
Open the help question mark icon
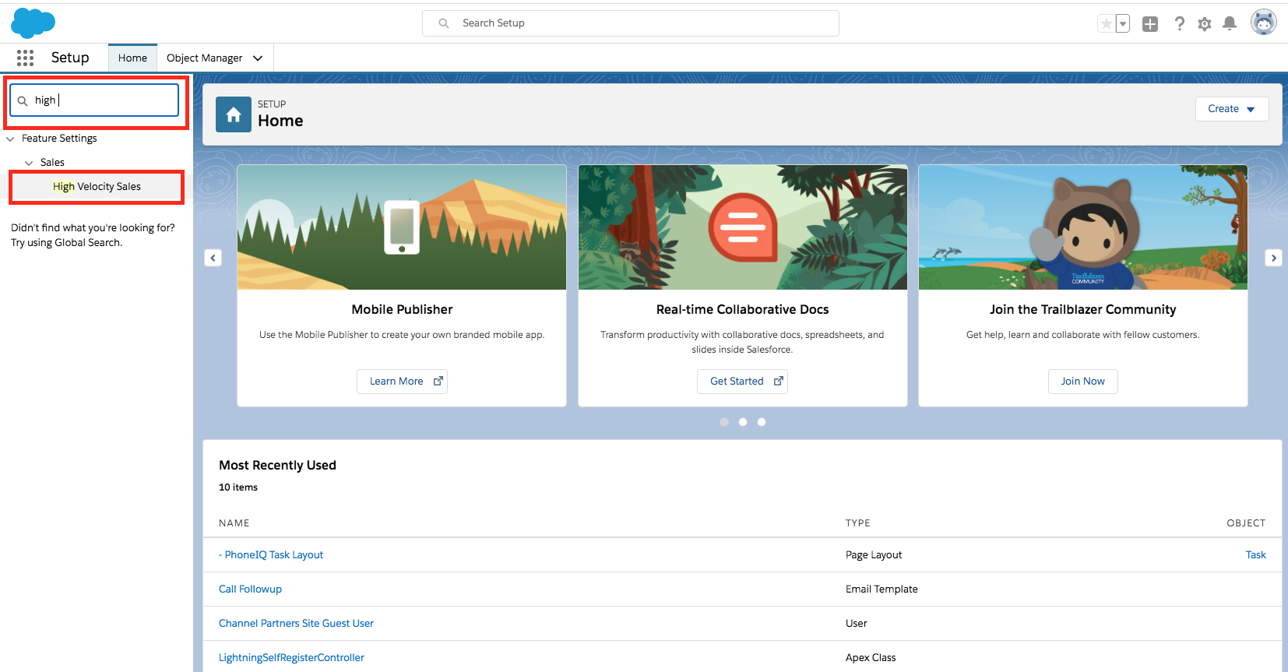(1180, 24)
